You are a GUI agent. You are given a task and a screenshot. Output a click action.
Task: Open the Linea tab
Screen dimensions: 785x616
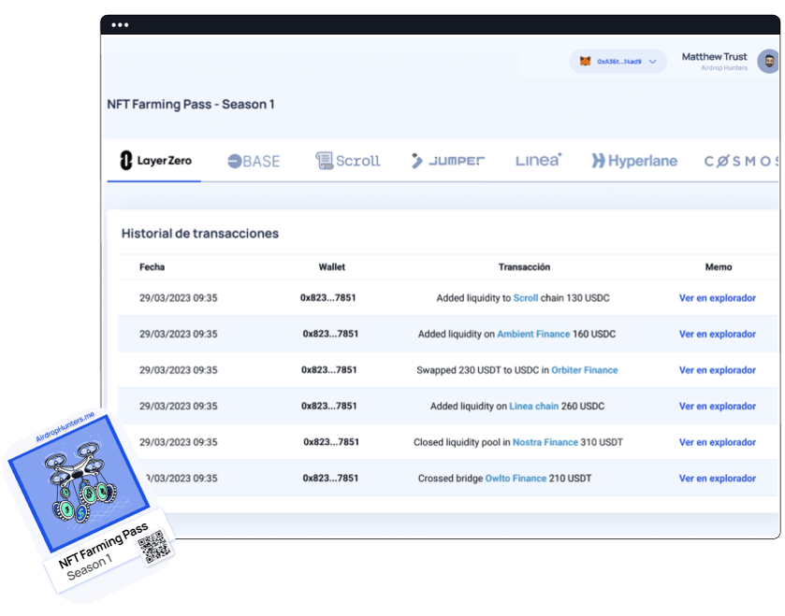click(x=538, y=160)
